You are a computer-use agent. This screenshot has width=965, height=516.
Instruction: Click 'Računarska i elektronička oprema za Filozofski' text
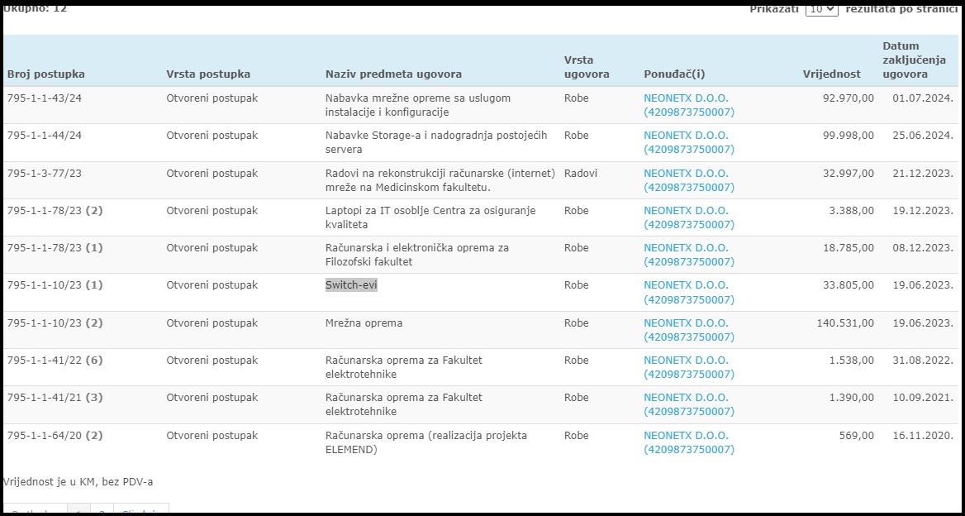416,255
